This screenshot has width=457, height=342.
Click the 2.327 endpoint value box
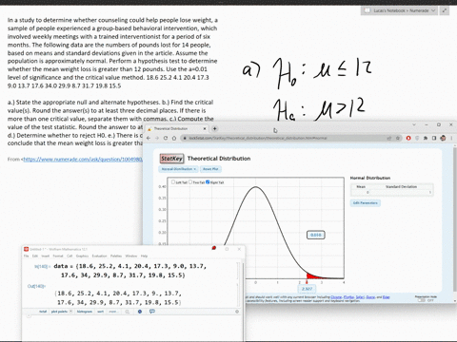pos(307,289)
